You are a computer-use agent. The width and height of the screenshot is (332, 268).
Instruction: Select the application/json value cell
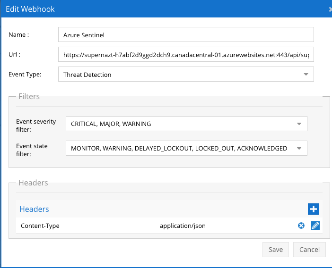183,226
